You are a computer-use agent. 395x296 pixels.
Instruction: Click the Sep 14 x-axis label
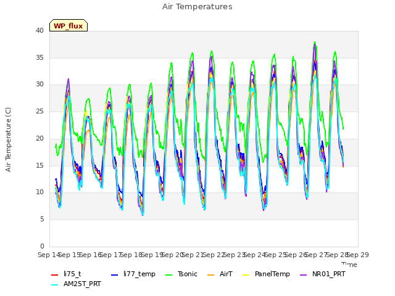click(x=49, y=255)
